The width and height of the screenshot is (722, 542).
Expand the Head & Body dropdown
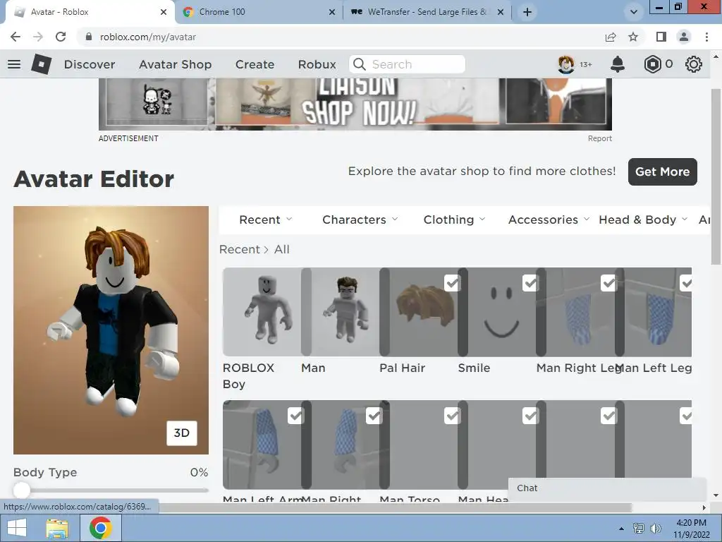pos(643,220)
